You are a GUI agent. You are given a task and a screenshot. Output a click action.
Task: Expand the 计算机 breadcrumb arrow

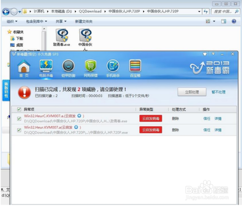pyautogui.click(x=47, y=12)
